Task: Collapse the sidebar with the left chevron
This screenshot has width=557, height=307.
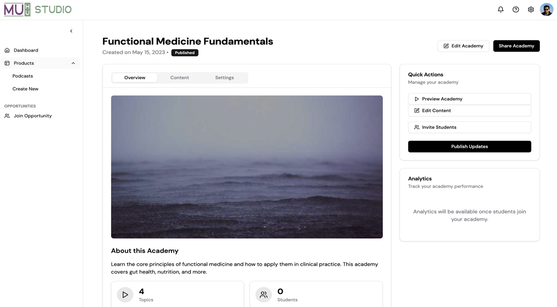Action: 71,31
